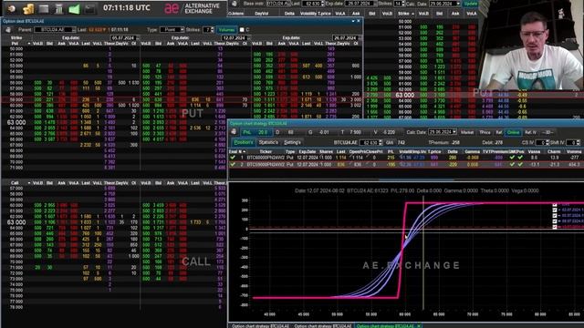Toggle the 02.07.2024 curve checkbox in the chart legend
The width and height of the screenshot is (584, 328).
click(555, 210)
